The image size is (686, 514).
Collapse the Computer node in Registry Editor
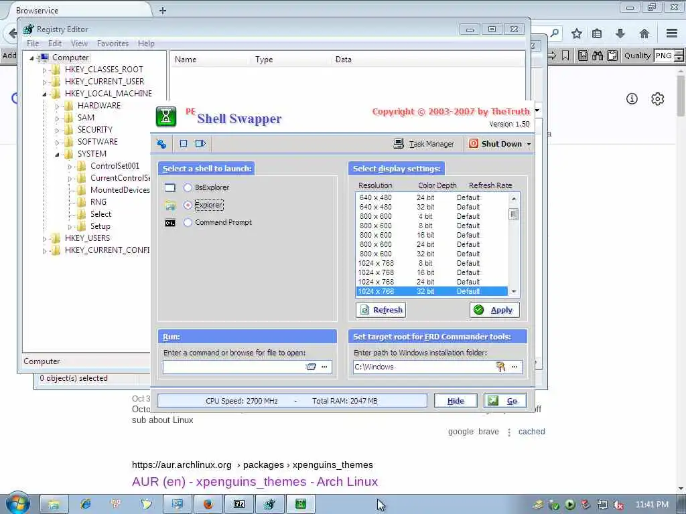point(31,58)
